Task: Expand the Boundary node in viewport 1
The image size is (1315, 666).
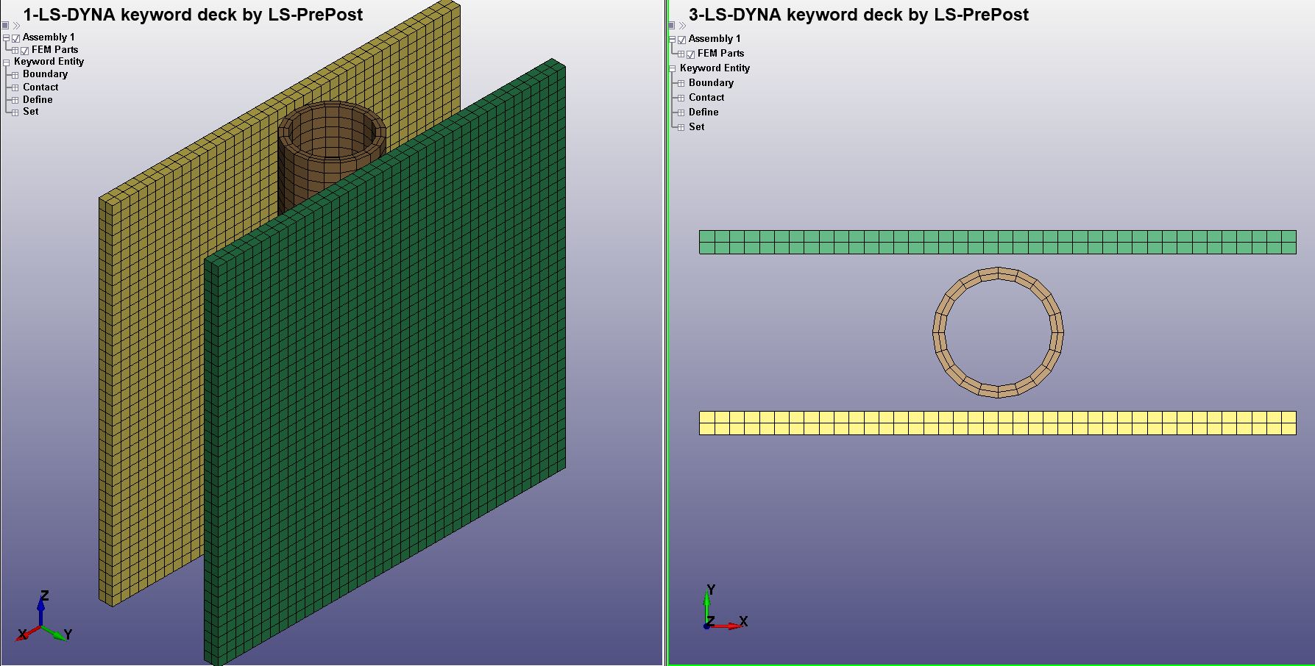Action: tap(15, 75)
